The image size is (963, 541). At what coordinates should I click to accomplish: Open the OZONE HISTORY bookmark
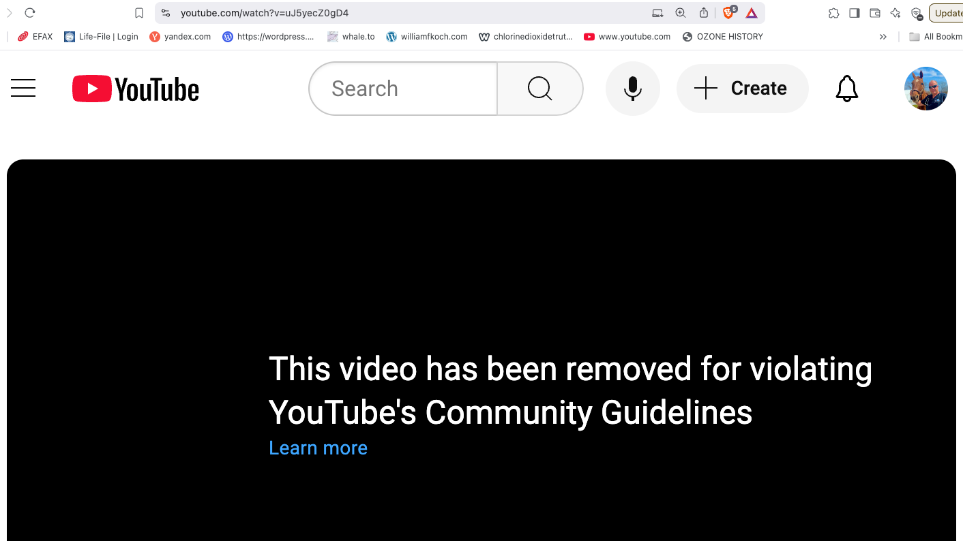(723, 37)
